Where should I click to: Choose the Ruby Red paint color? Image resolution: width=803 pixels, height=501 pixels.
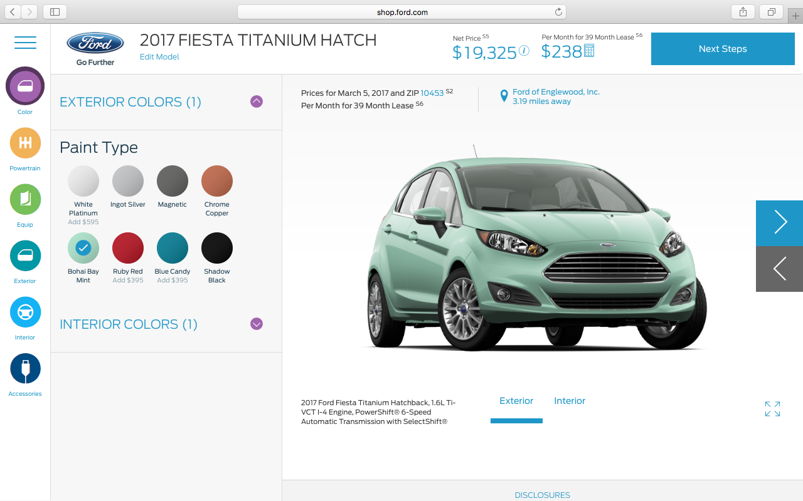128,249
